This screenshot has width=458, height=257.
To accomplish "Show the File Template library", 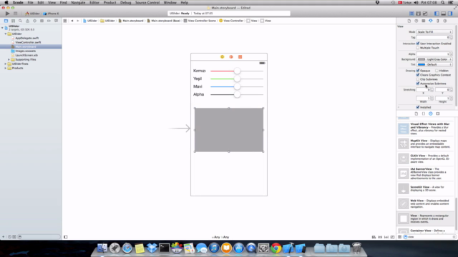I will (416, 114).
